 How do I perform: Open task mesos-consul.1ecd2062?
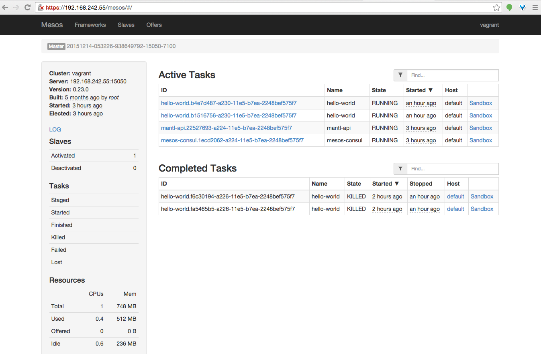coord(232,140)
